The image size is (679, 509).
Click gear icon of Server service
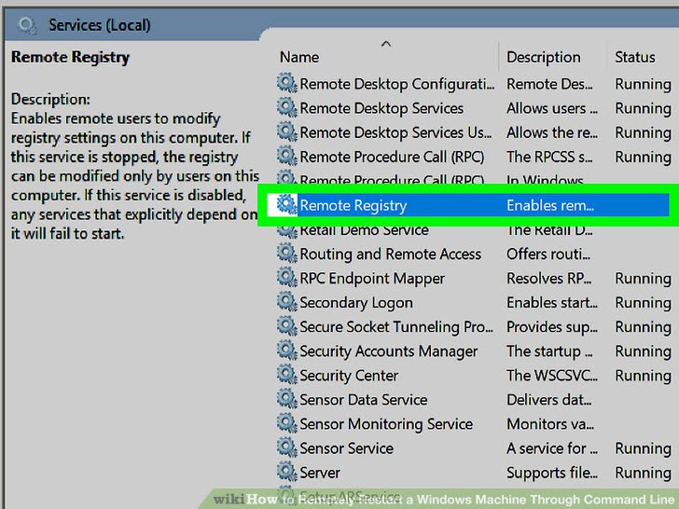coord(286,472)
